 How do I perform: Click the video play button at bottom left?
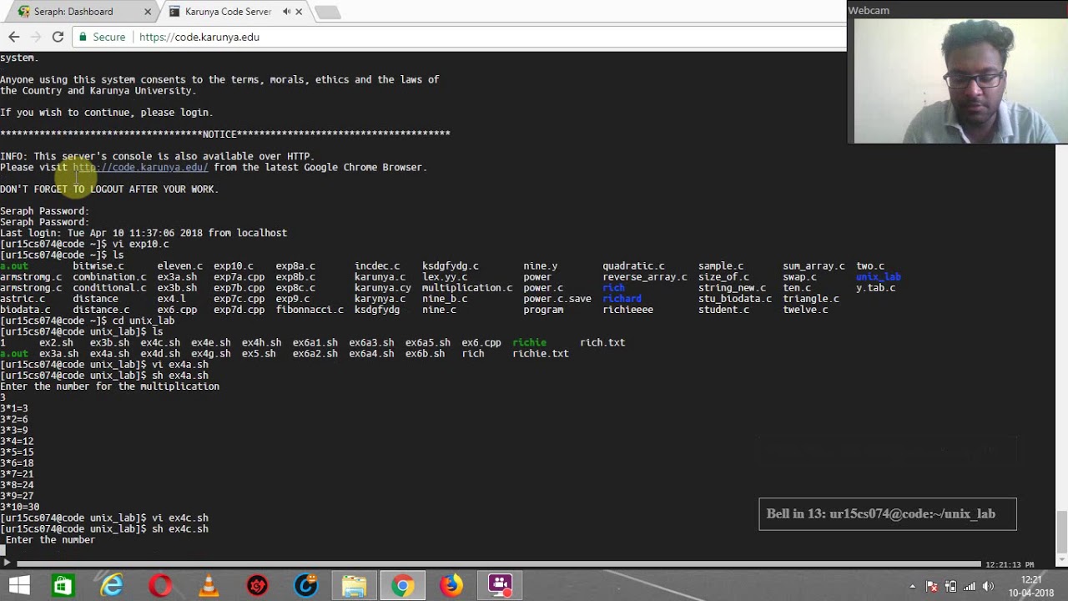click(7, 563)
